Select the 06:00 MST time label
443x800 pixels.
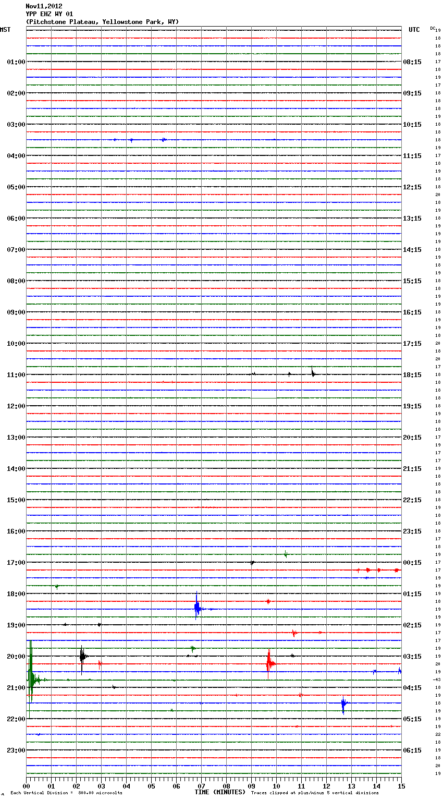[x=16, y=219]
